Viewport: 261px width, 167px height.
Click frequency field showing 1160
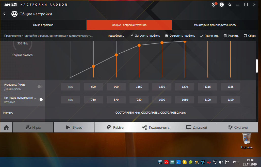[139, 87]
